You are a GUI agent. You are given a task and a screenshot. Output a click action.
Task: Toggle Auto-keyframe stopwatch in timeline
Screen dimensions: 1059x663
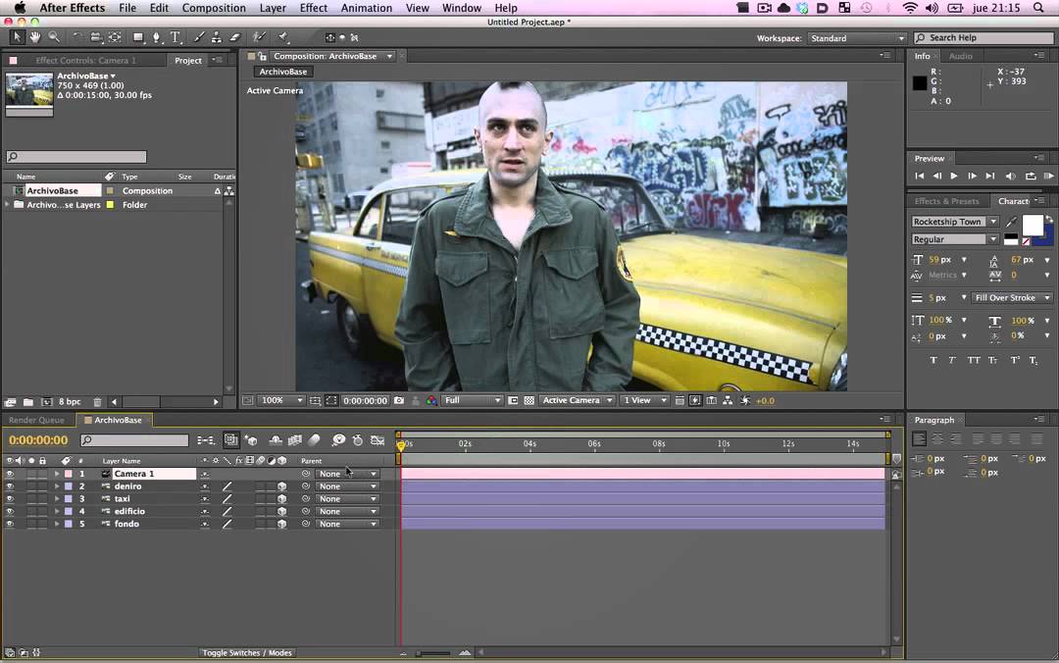(x=358, y=440)
